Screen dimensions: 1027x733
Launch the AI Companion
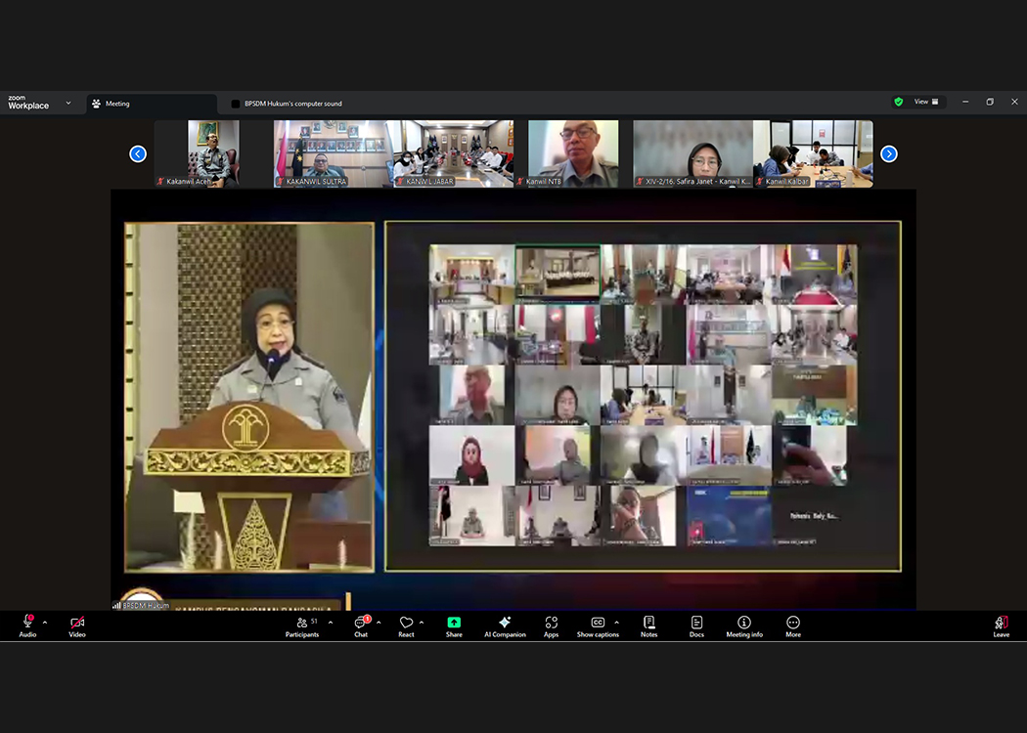click(x=505, y=624)
